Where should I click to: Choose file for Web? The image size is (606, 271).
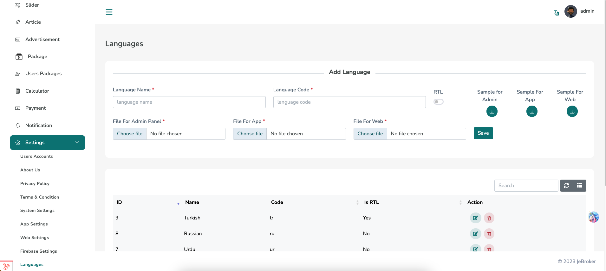pos(370,134)
